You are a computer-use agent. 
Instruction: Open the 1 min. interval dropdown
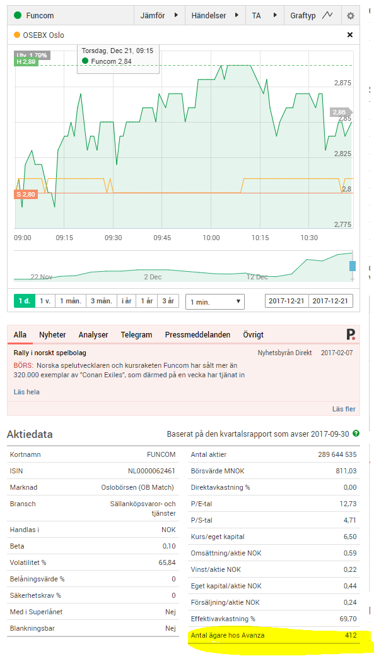[215, 301]
